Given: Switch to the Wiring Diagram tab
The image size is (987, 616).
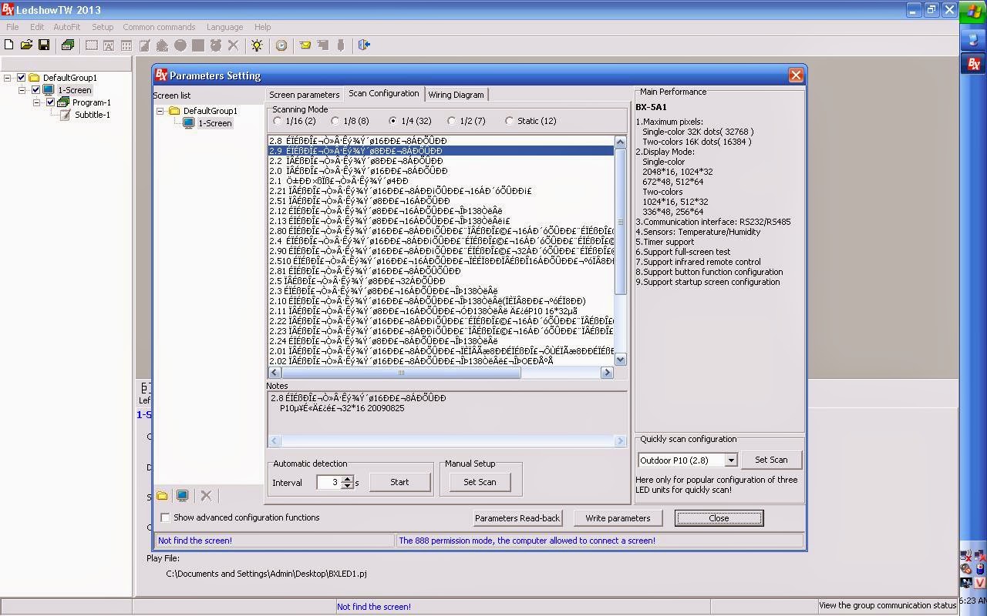Looking at the screenshot, I should click(456, 95).
